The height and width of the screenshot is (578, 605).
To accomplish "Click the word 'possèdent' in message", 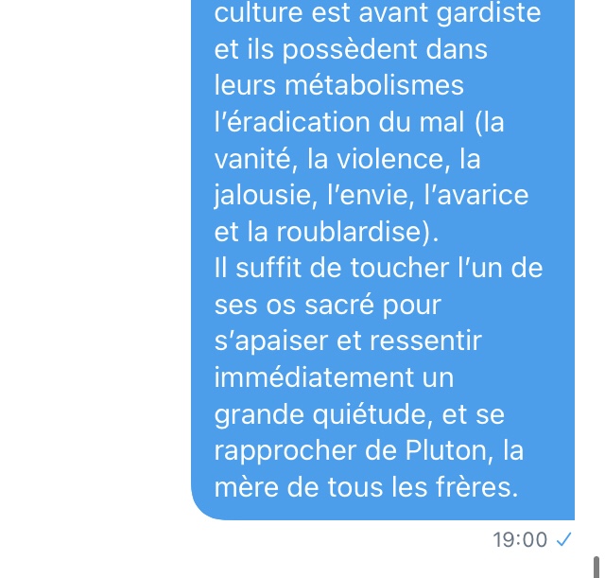I will pos(350,50).
